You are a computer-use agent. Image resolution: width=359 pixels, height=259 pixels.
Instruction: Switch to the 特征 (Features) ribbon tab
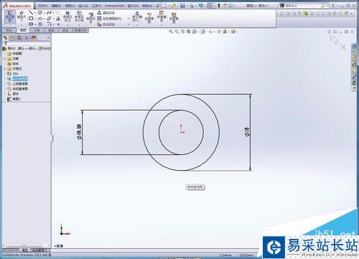coord(9,30)
